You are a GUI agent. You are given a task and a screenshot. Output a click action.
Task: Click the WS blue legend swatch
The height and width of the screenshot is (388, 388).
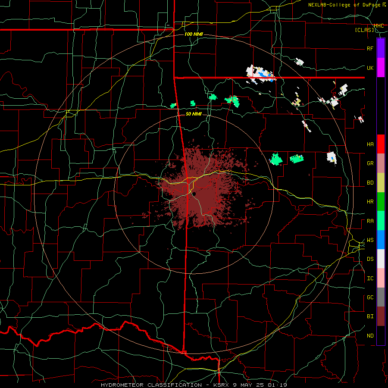pos(381,240)
